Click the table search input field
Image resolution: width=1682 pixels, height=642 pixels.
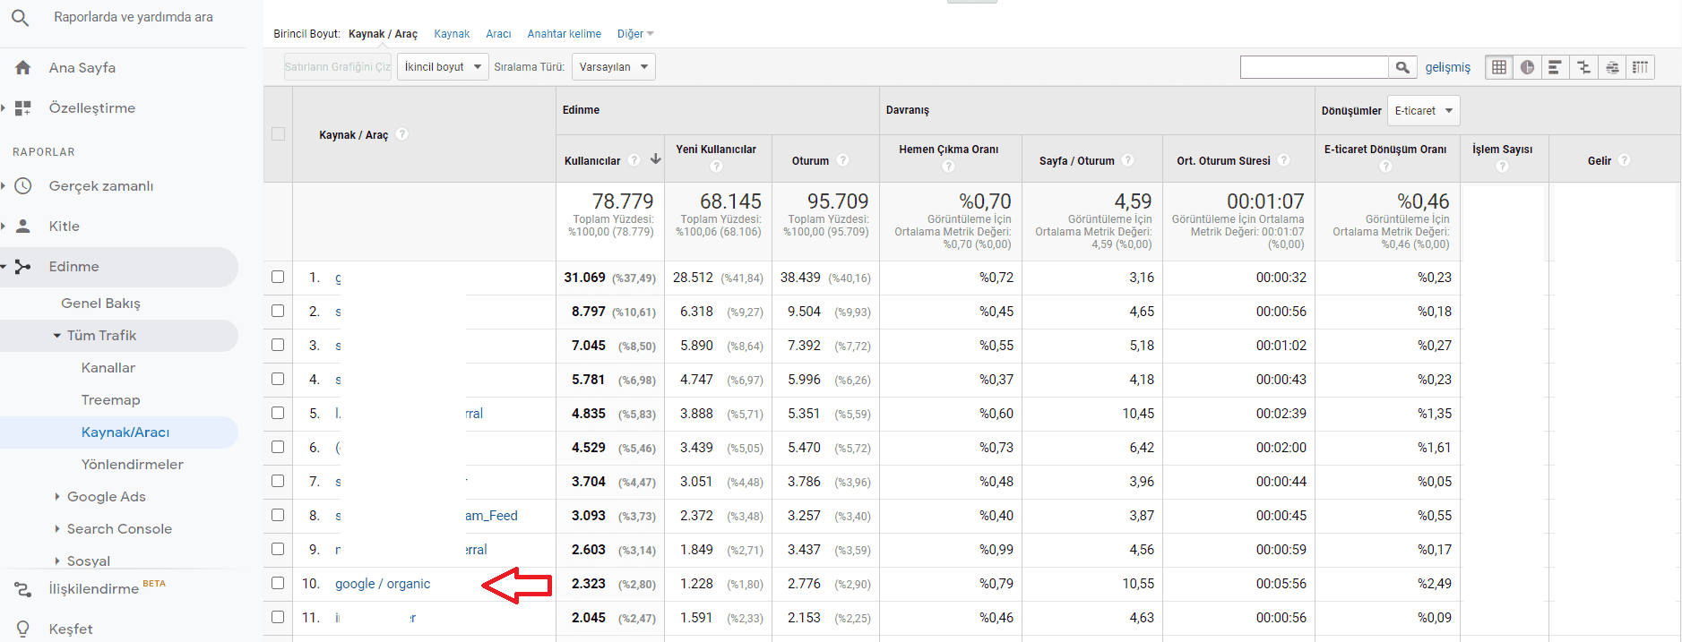tap(1314, 67)
